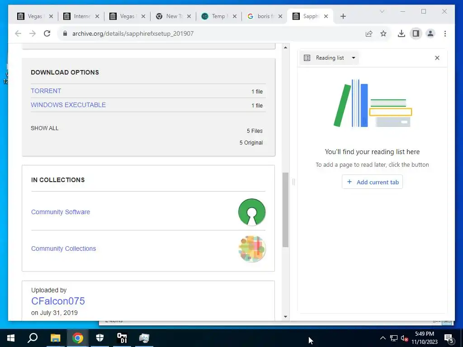Click the Chrome taskbar icon
463x347 pixels.
(78, 338)
